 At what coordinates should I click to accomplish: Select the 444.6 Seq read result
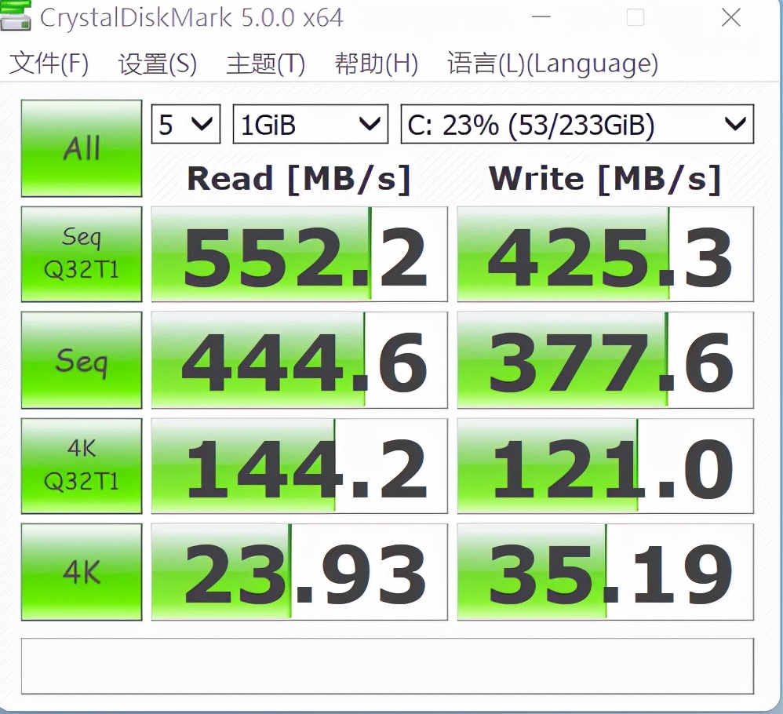[x=300, y=360]
